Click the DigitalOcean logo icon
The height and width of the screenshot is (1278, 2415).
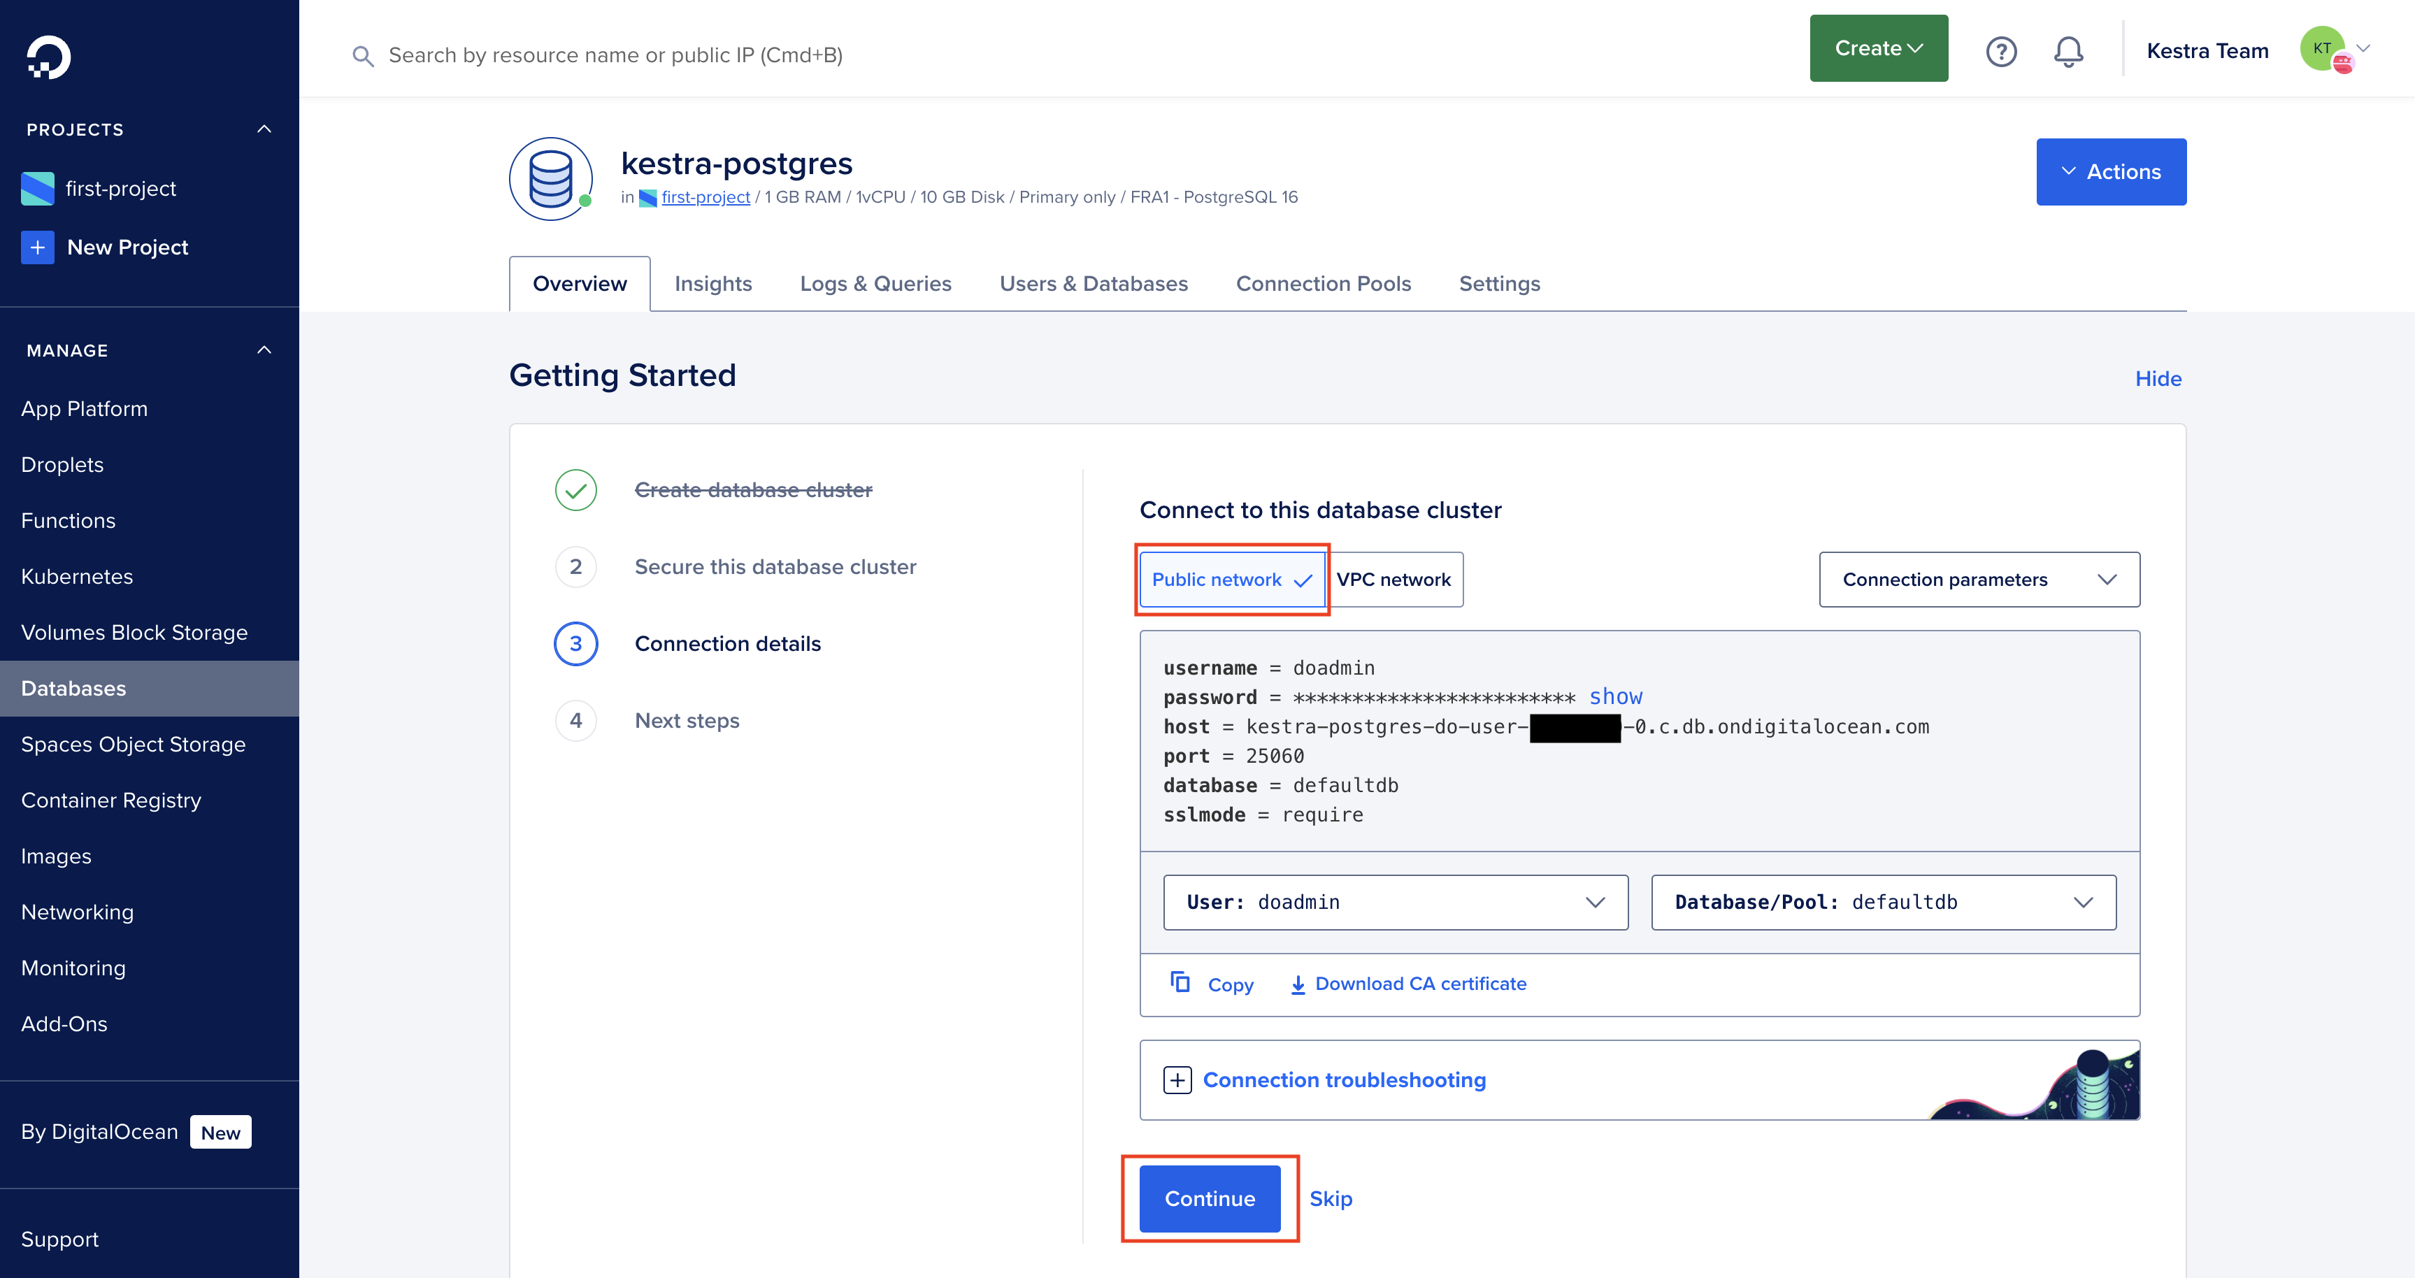coord(48,56)
